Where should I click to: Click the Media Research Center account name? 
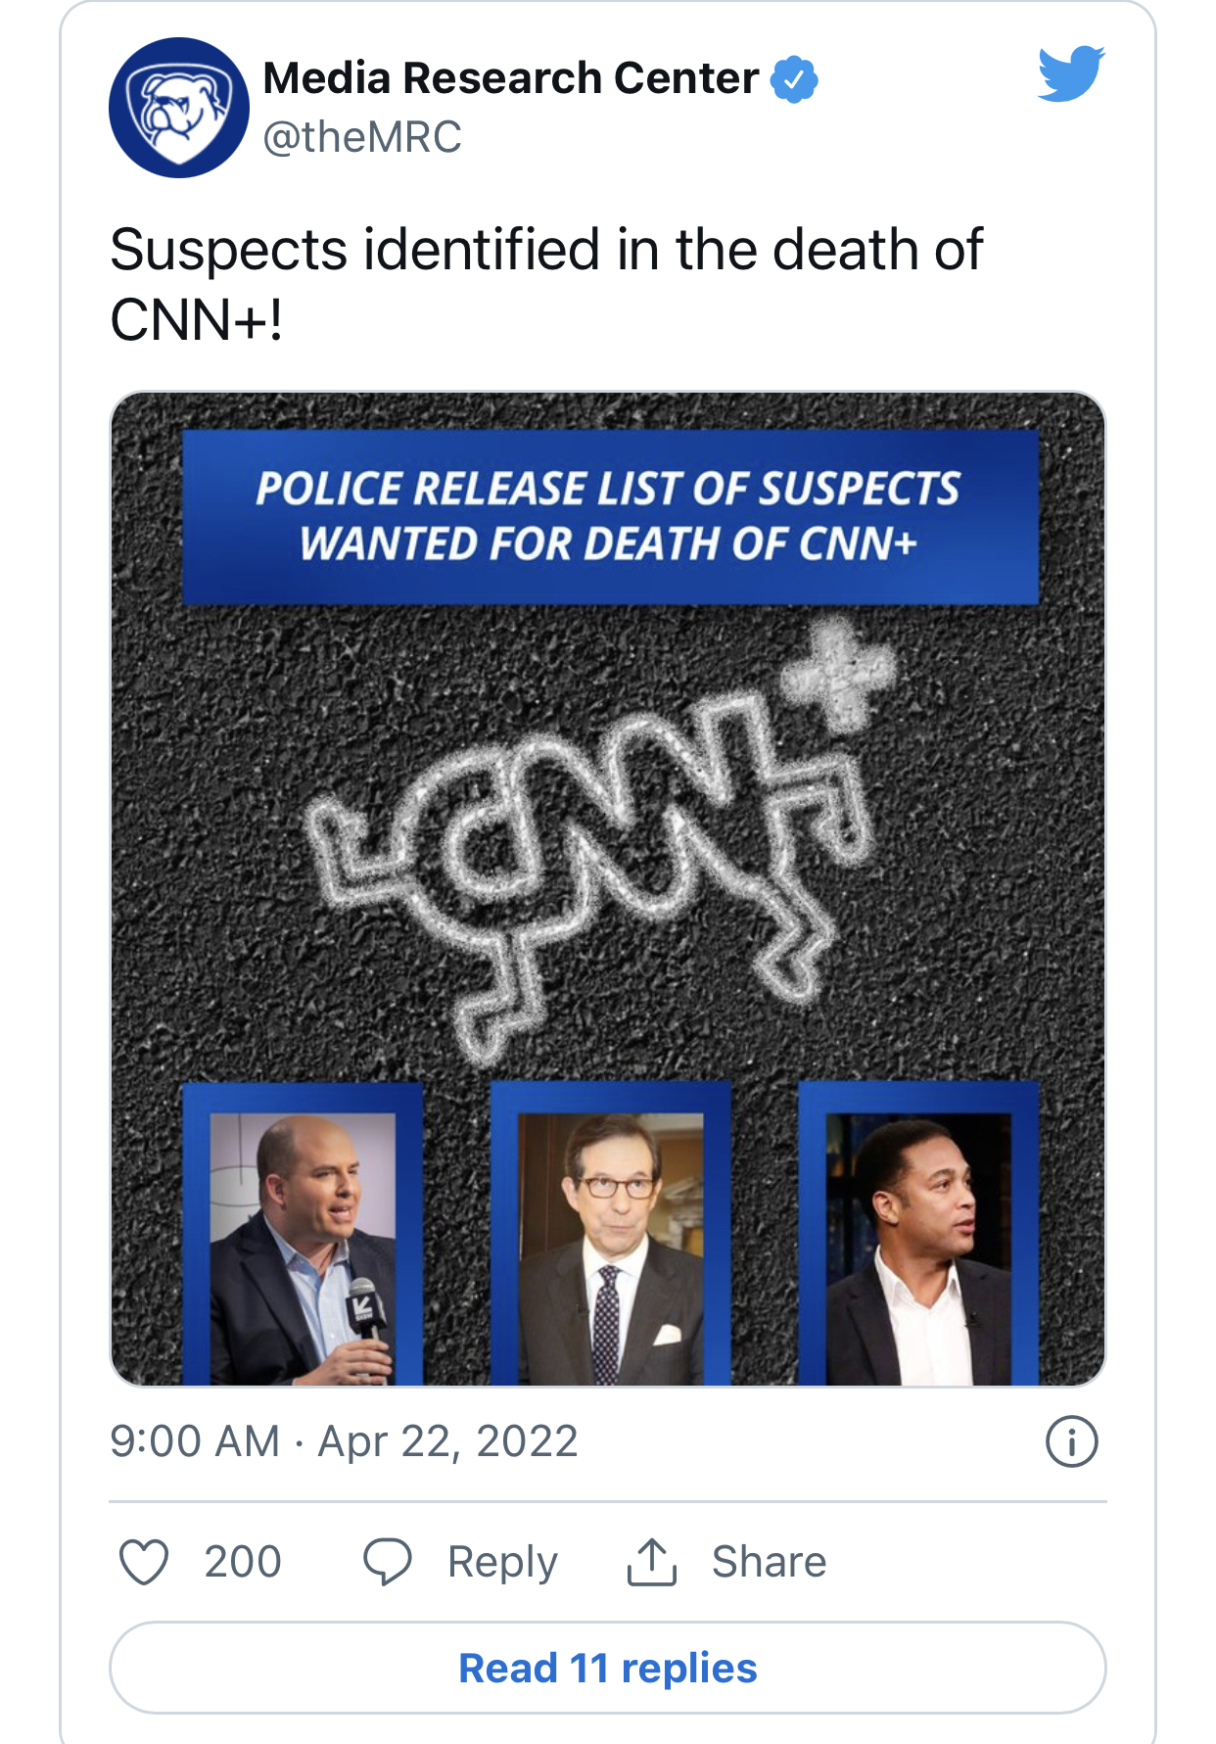point(510,78)
